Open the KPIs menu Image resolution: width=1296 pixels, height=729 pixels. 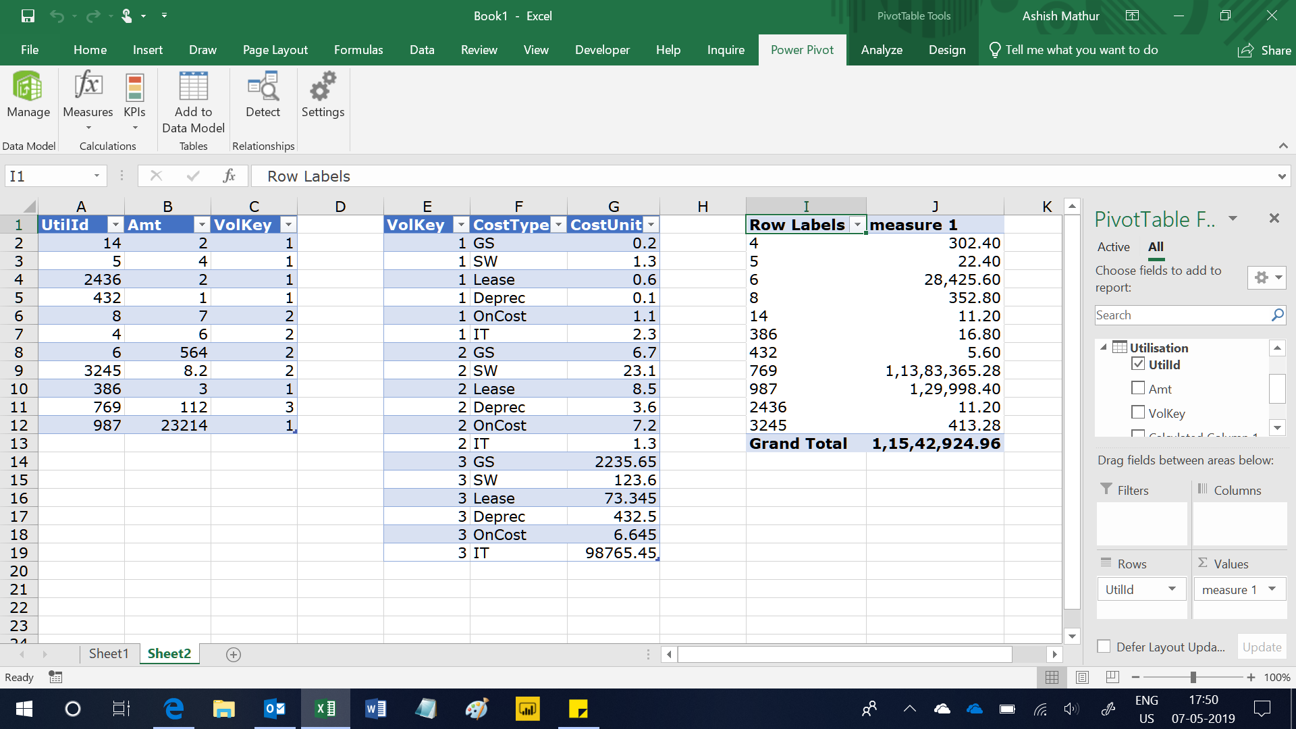click(134, 101)
